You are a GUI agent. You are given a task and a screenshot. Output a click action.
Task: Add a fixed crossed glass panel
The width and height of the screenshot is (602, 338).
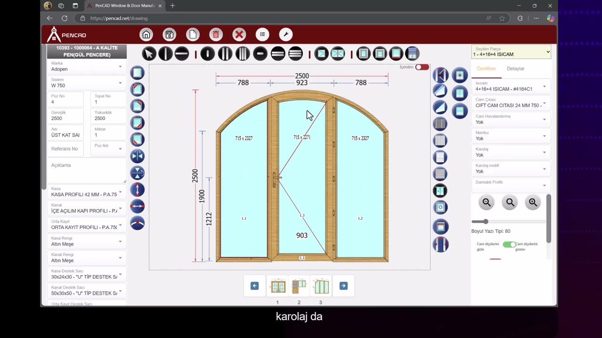tap(338, 54)
